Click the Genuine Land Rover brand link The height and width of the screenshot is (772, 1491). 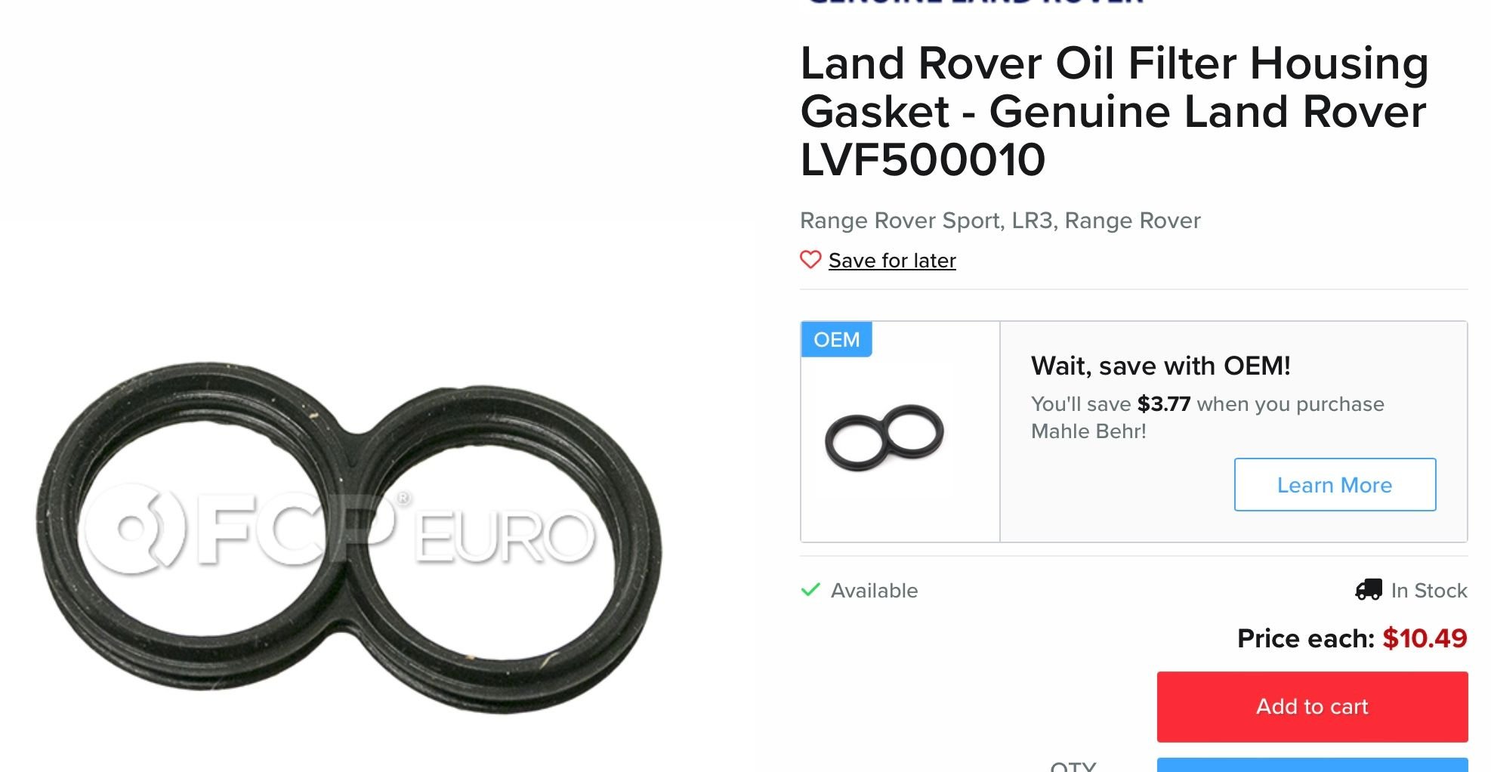[974, 2]
